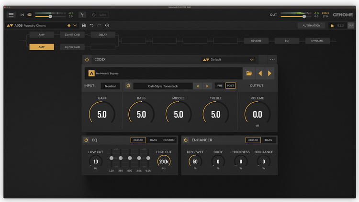Click the output VOLUME knob
Viewport: 359px width, 202px height.
tap(258, 114)
